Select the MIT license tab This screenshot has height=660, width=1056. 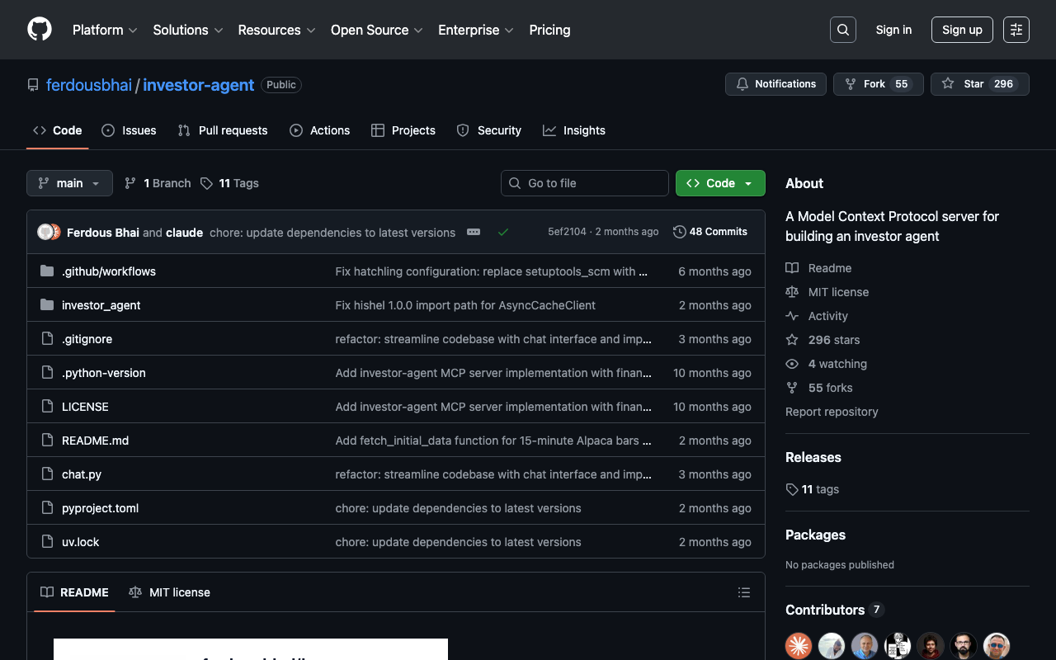pyautogui.click(x=170, y=592)
